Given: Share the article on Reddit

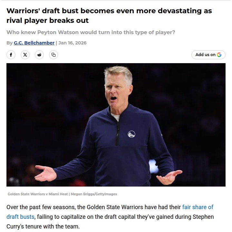Looking at the screenshot, I should (x=39, y=55).
